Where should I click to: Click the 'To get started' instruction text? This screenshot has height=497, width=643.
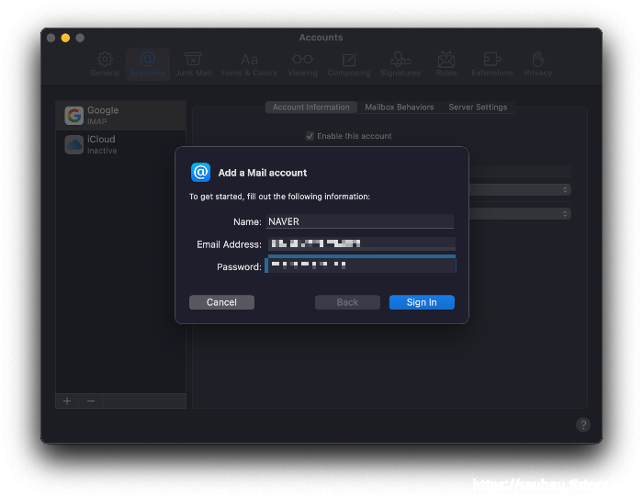click(x=279, y=197)
